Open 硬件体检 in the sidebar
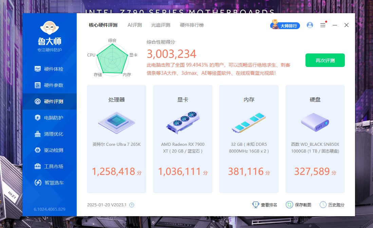Viewport: 373px width, 228px height. pyautogui.click(x=50, y=69)
